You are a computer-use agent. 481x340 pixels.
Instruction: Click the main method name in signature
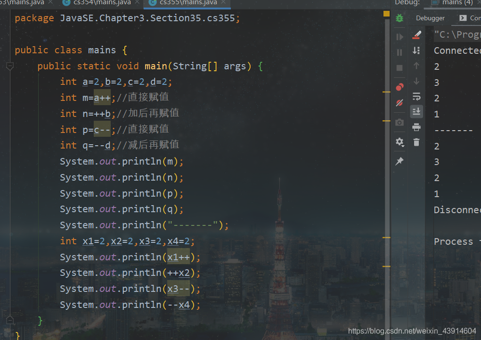pos(156,66)
